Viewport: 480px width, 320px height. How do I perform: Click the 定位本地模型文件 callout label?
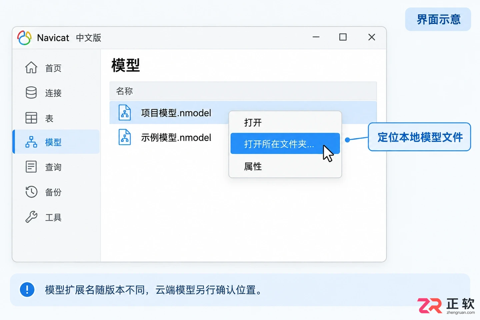point(420,137)
